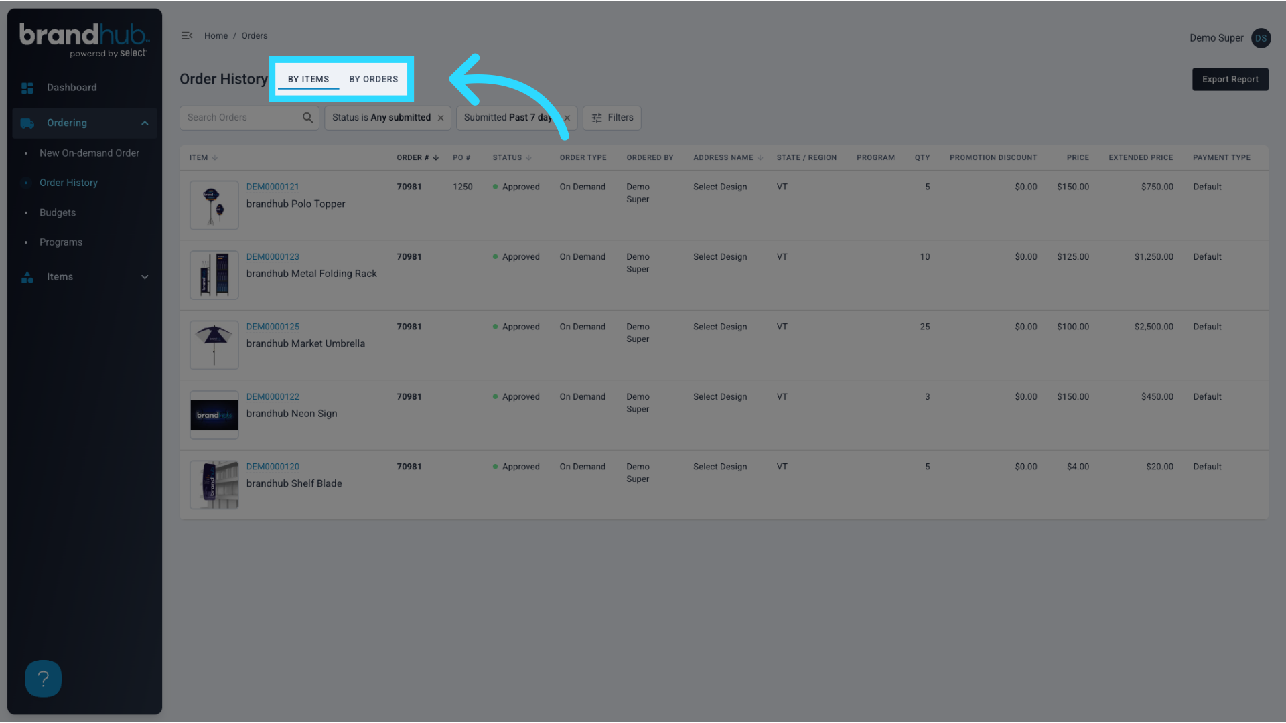Collapse the Ordering section chevron

[145, 123]
